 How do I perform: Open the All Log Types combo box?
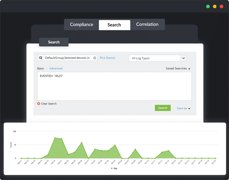[158, 58]
